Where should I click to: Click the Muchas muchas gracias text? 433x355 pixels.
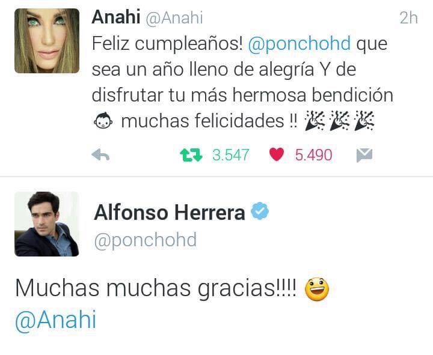156,288
